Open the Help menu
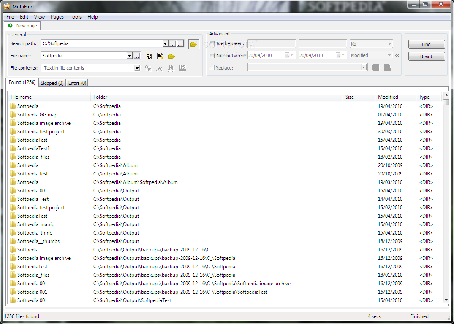The height and width of the screenshot is (324, 454). pyautogui.click(x=92, y=17)
